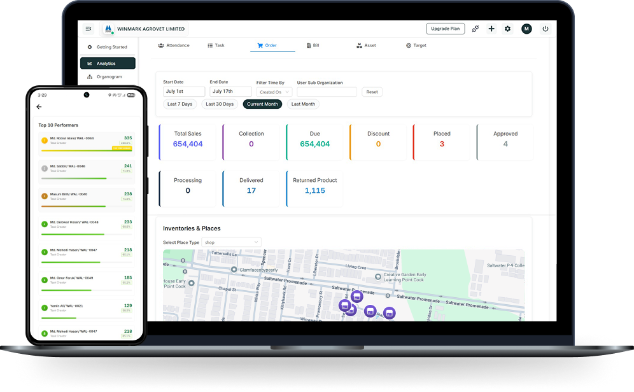Click the plus icon in header

point(491,29)
